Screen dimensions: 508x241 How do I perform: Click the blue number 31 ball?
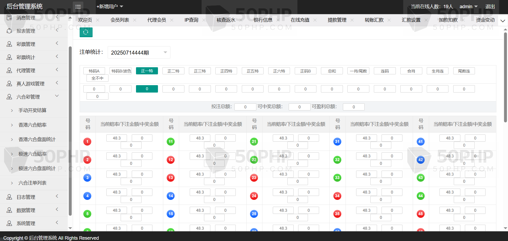point(337,142)
